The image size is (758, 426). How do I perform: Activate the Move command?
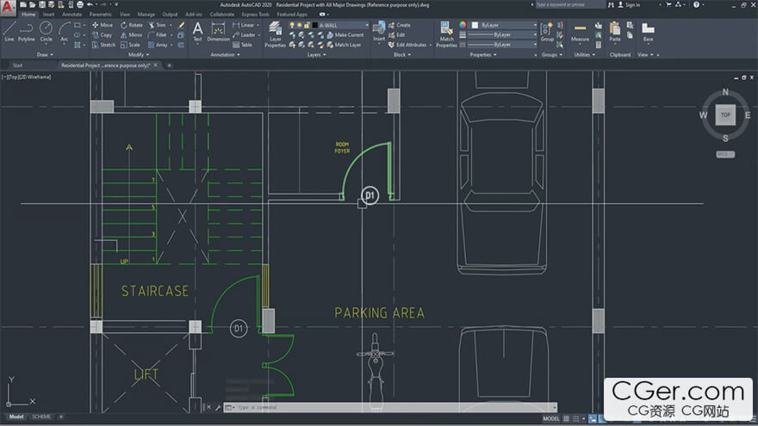point(102,25)
